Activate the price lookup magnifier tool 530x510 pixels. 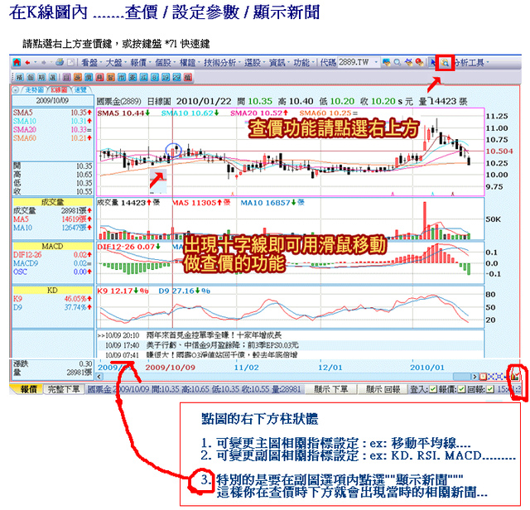tap(446, 63)
